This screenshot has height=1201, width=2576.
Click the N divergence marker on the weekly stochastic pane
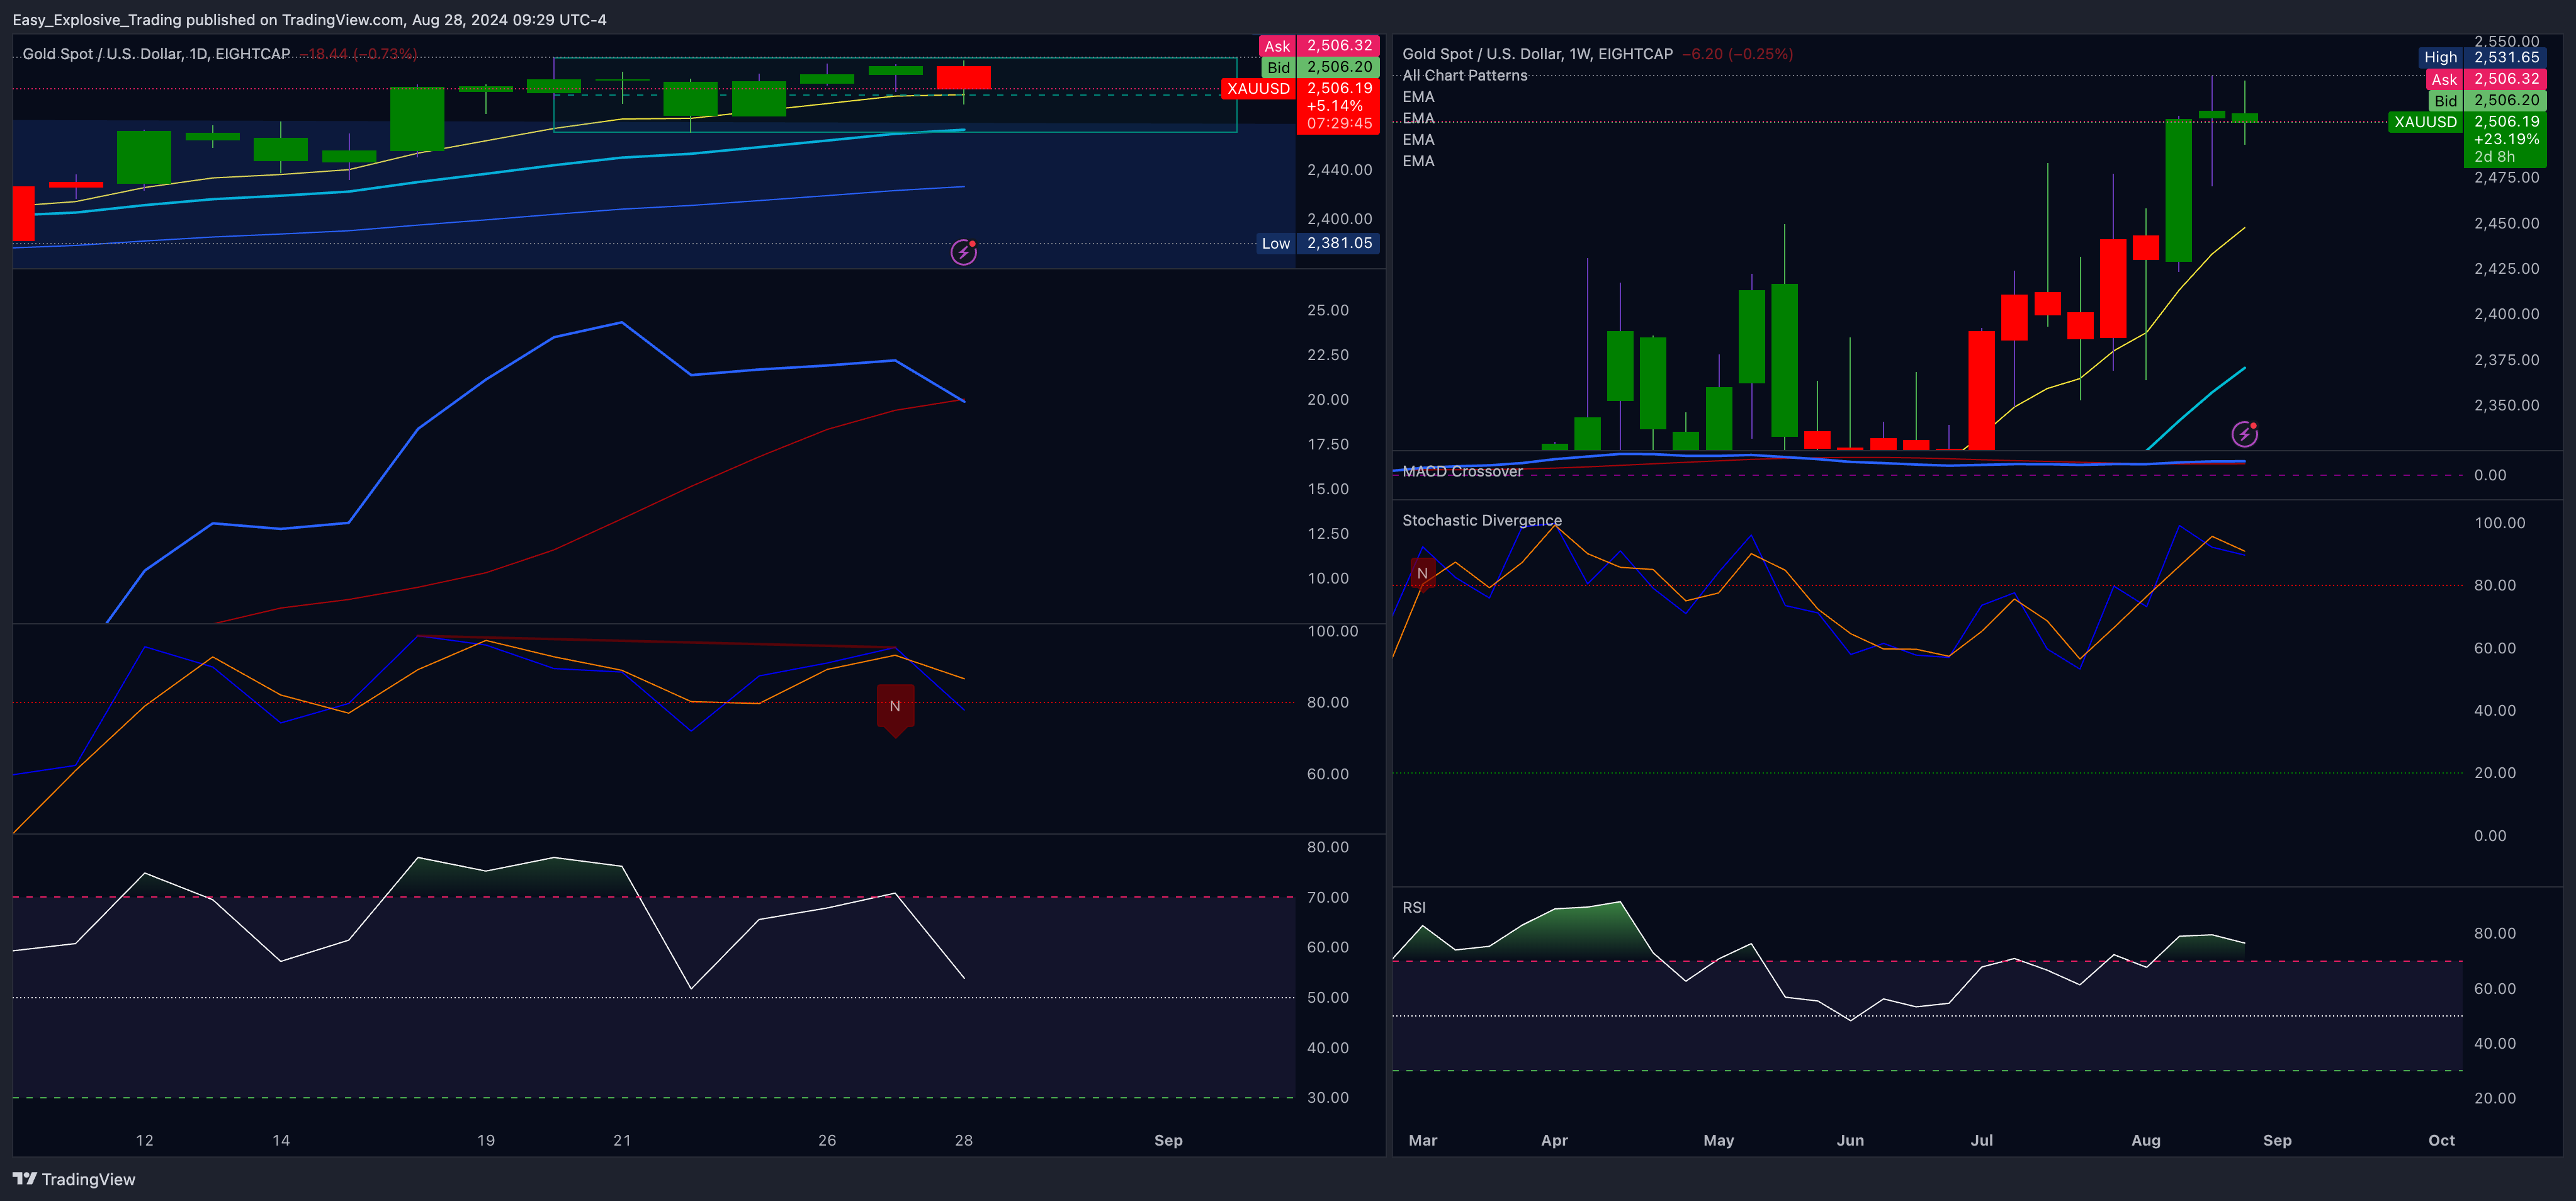[x=1422, y=574]
